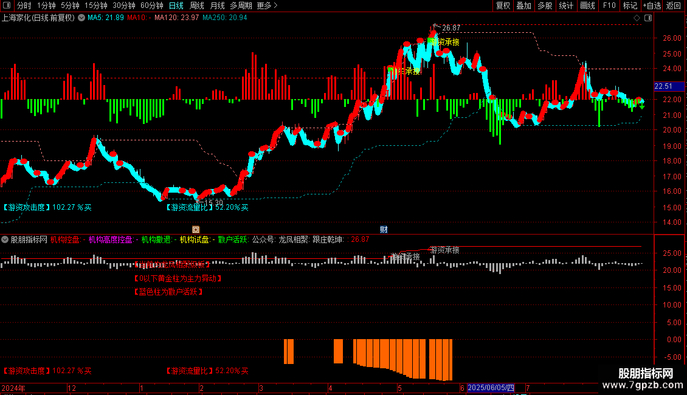The image size is (687, 395).
Task: Expand main chart indicator dropdown beside 上海家化
Action: tap(81, 18)
